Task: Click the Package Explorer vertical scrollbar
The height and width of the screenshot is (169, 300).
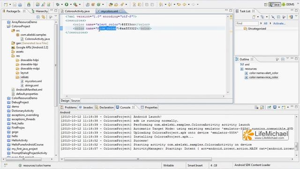Action: pyautogui.click(x=56, y=65)
